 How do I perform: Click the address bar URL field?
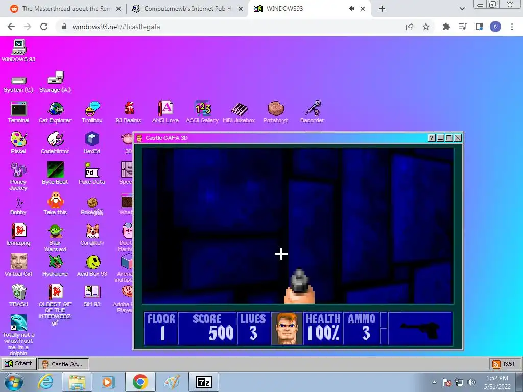230,27
